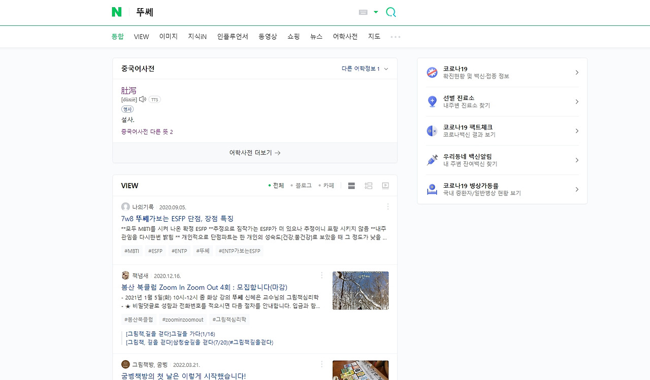
Task: Open 7w8 뚜쎼가보는 ESFP 단점, 장점 특징 post
Action: pos(177,219)
